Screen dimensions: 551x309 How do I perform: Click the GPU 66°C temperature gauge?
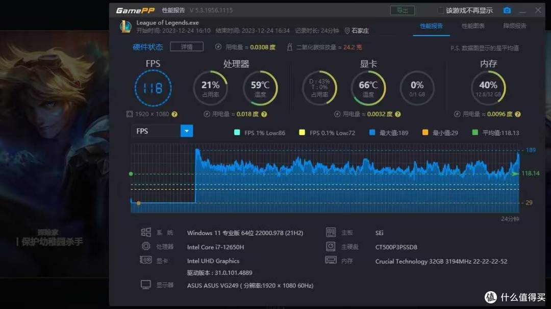click(368, 88)
